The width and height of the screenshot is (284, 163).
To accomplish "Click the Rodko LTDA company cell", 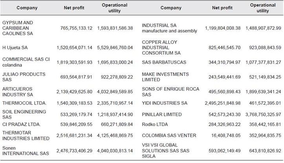I will [155, 125].
